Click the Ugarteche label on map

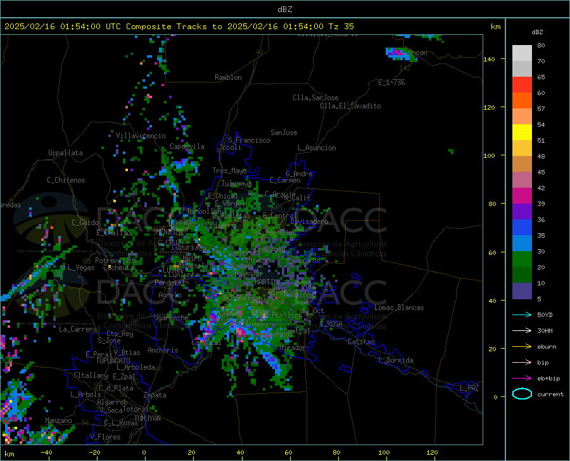(171, 318)
